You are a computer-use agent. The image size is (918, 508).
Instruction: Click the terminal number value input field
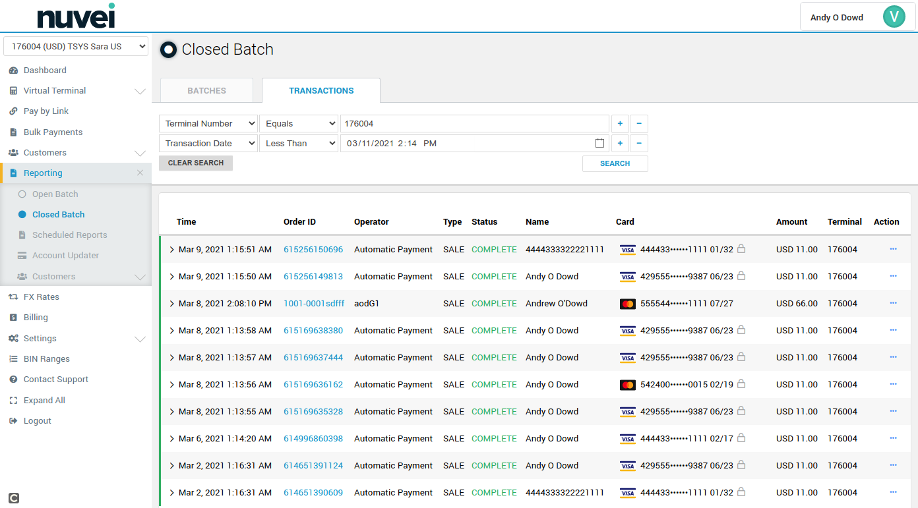coord(474,124)
